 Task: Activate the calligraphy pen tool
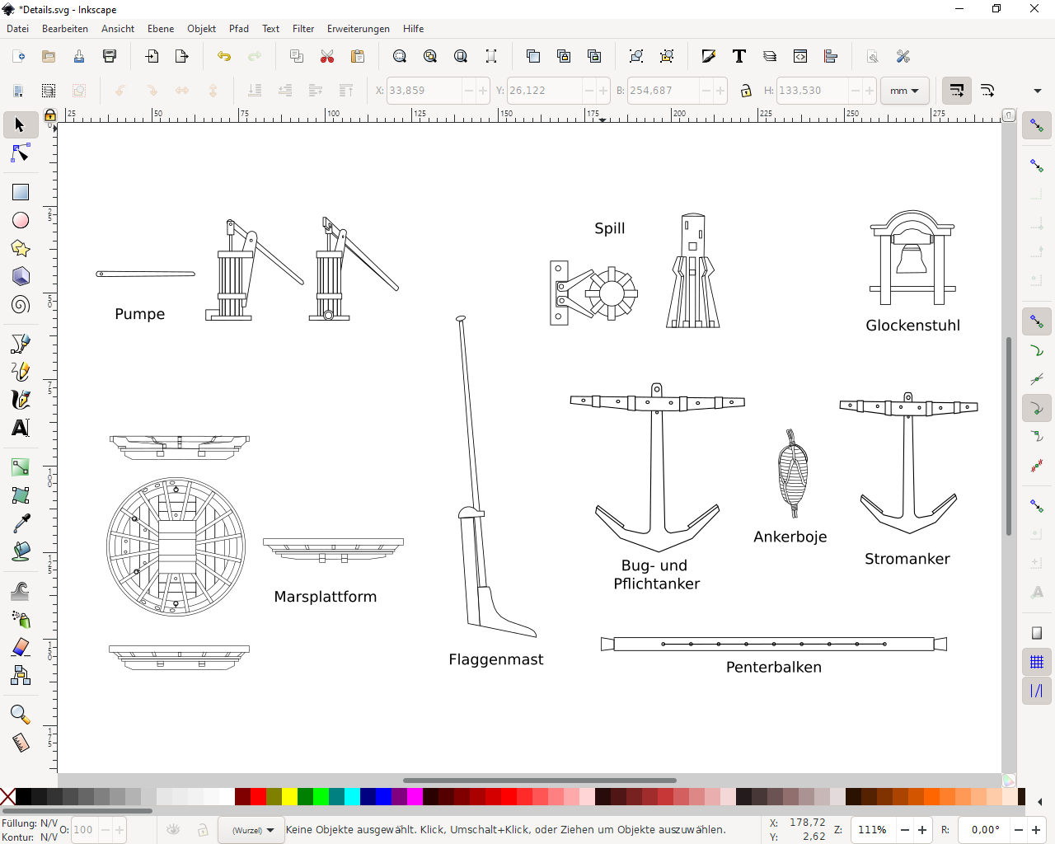[21, 400]
